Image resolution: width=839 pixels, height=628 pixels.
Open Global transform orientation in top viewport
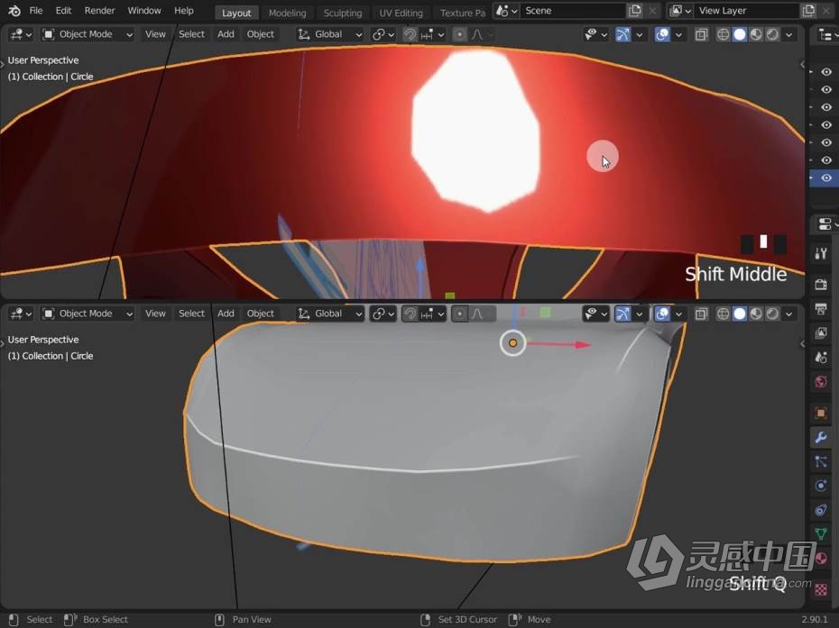[x=329, y=34]
